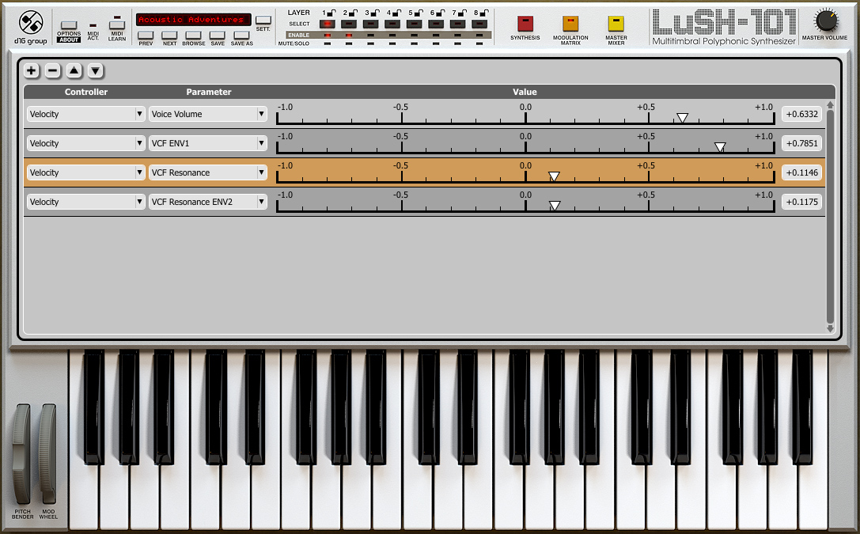Disable layer 2 via Enable LED
Screen dimensions: 860x534
pyautogui.click(x=349, y=35)
